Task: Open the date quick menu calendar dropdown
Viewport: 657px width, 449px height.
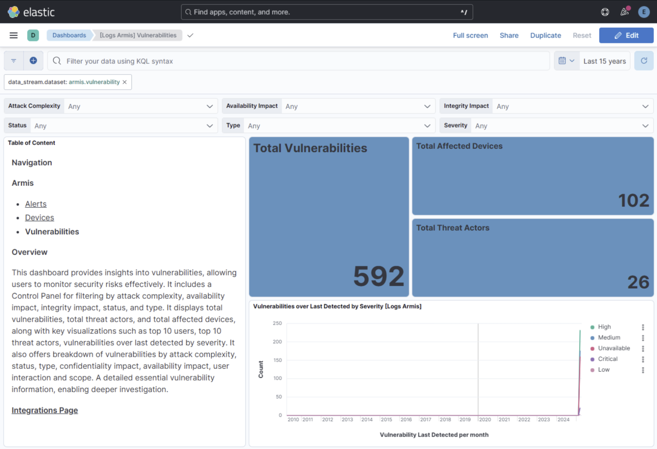Action: coord(566,61)
